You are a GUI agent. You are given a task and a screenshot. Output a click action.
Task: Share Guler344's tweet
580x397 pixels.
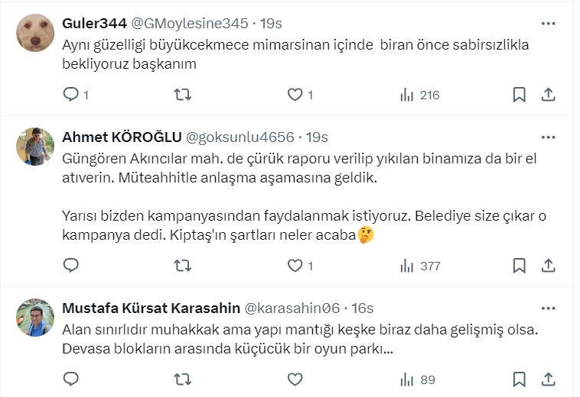pos(548,95)
